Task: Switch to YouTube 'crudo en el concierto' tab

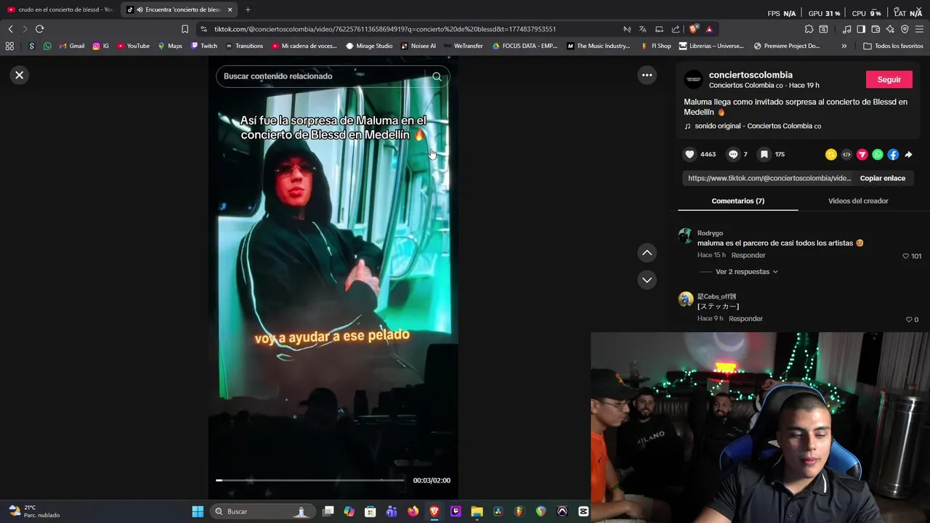Action: 60,9
